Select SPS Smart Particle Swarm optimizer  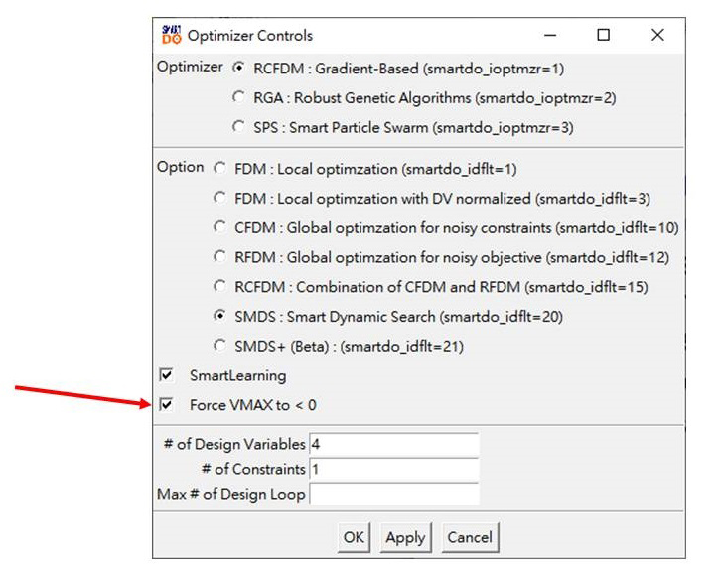[239, 127]
